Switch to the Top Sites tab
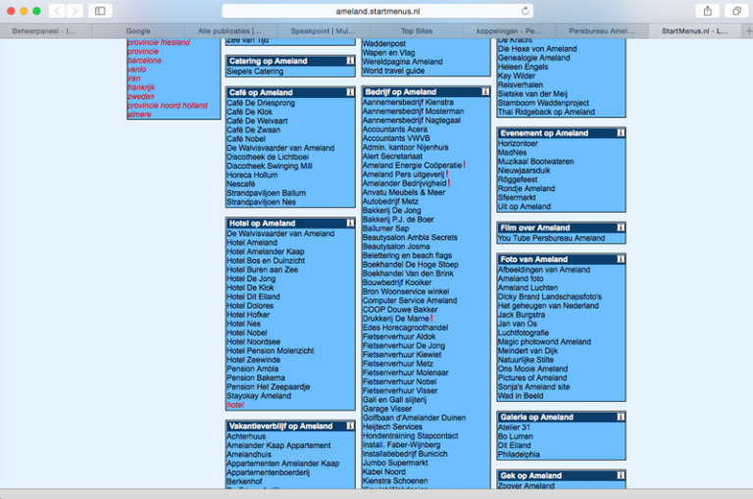 (x=417, y=31)
